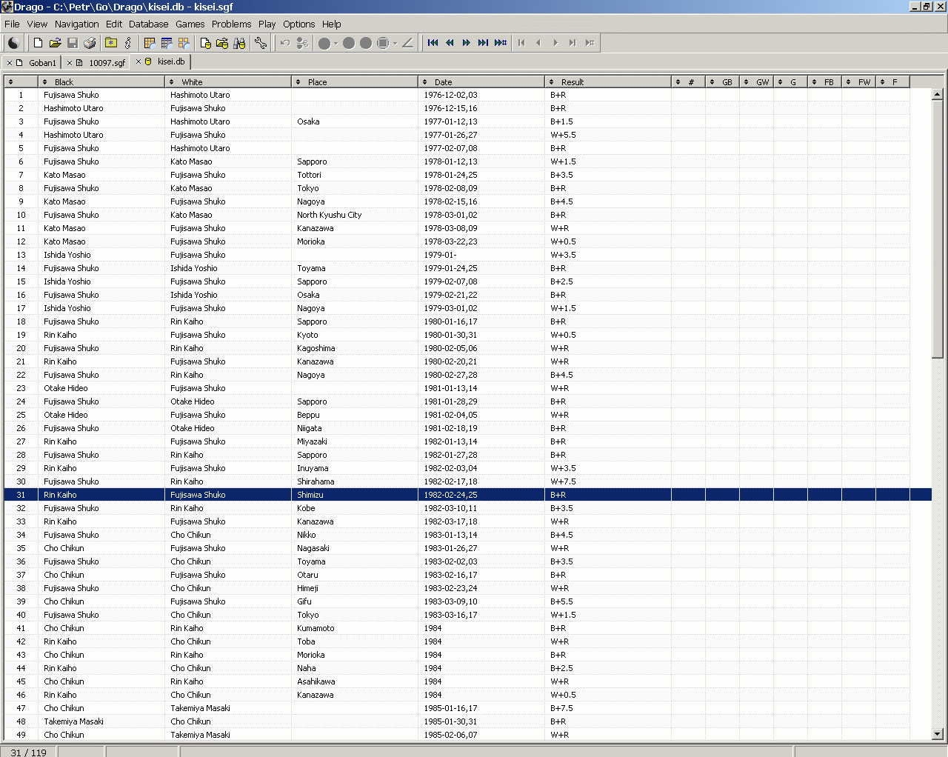This screenshot has width=948, height=757.
Task: Click the yin-yang icon in toolbar
Action: [x=13, y=43]
